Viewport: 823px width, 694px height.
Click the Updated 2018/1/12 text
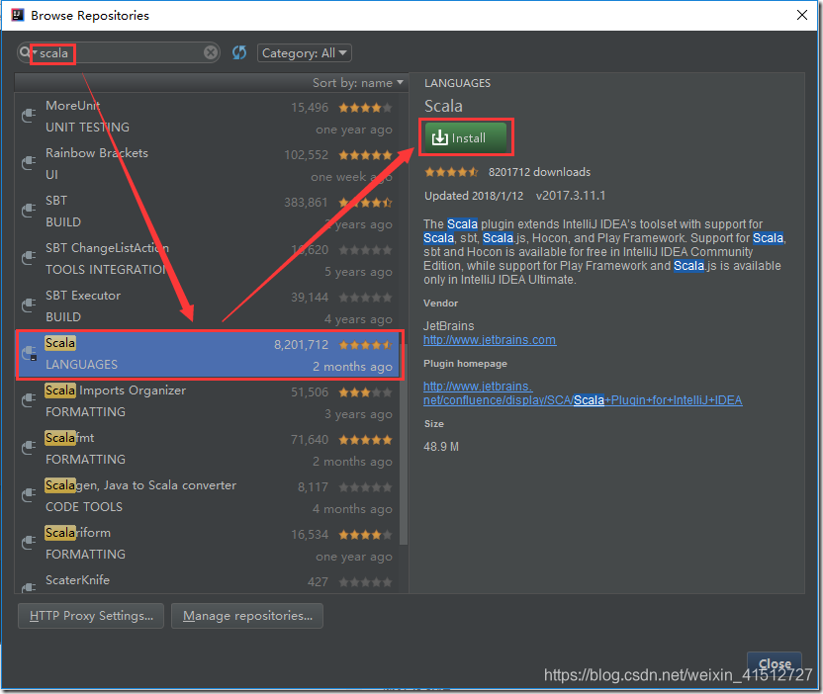(474, 196)
